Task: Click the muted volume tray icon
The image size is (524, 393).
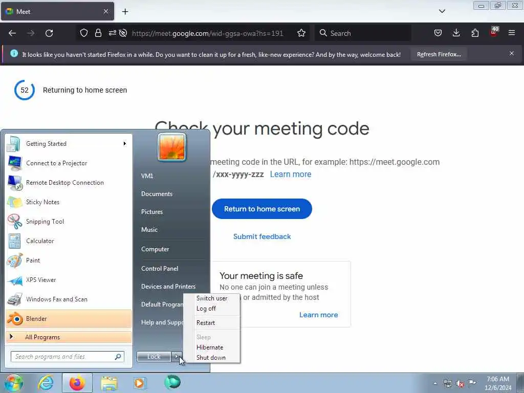Action: pos(460,384)
